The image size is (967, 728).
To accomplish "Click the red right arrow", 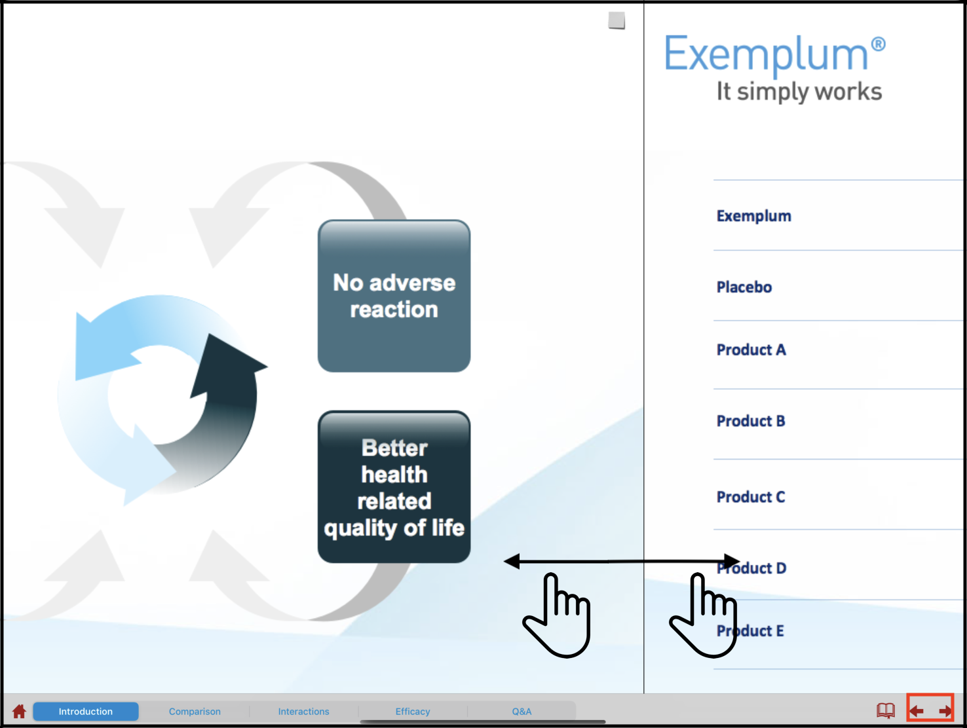I will [945, 711].
